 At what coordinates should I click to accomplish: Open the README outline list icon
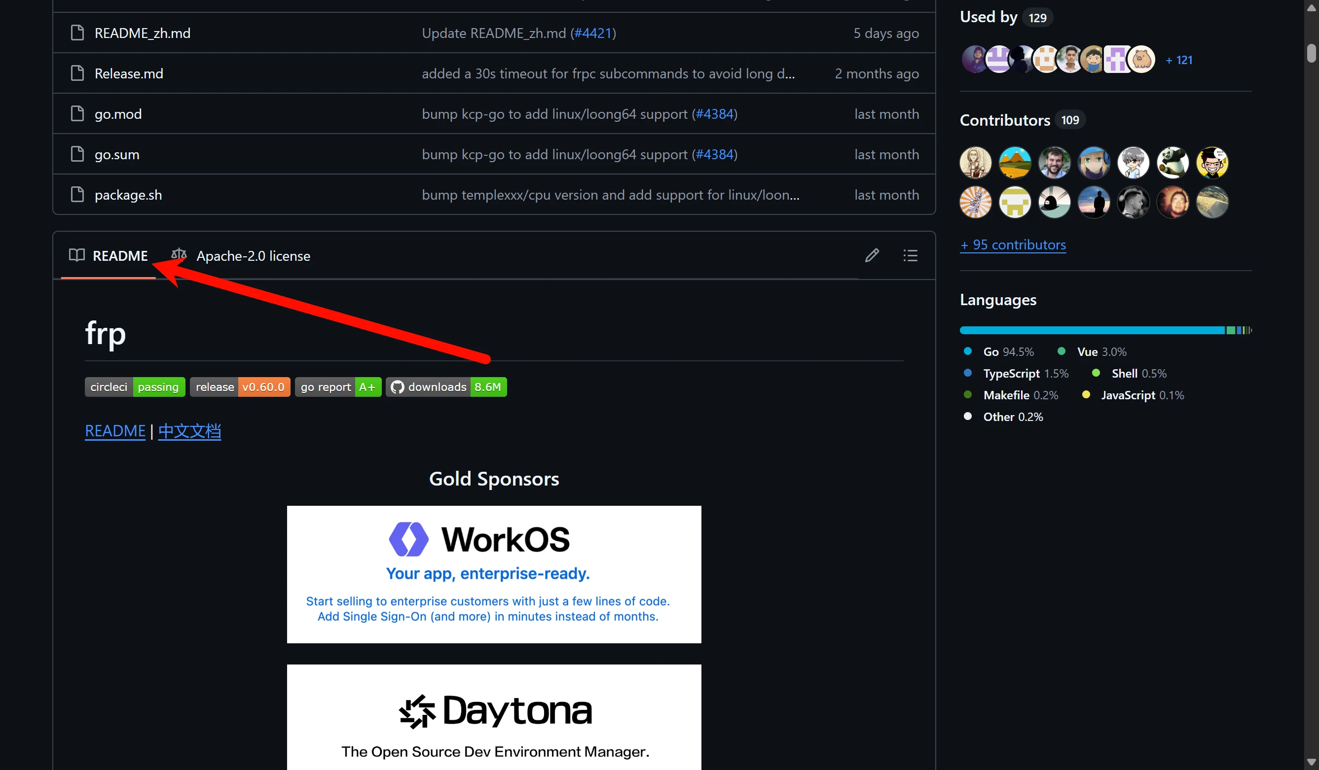(x=910, y=255)
